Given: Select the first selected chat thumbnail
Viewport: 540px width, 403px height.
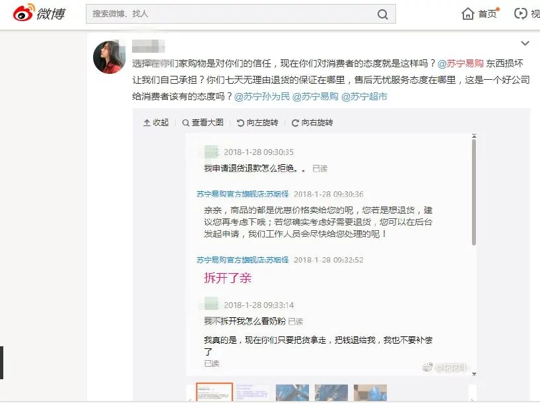Looking at the screenshot, I should (215, 392).
